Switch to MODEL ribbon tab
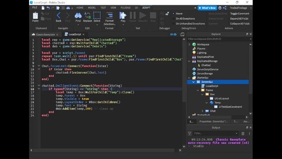 [x=92, y=8]
